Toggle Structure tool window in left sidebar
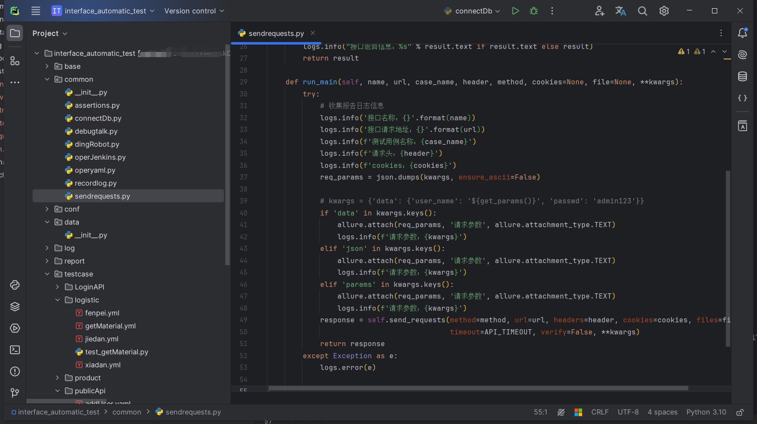This screenshot has width=757, height=424. click(x=15, y=61)
